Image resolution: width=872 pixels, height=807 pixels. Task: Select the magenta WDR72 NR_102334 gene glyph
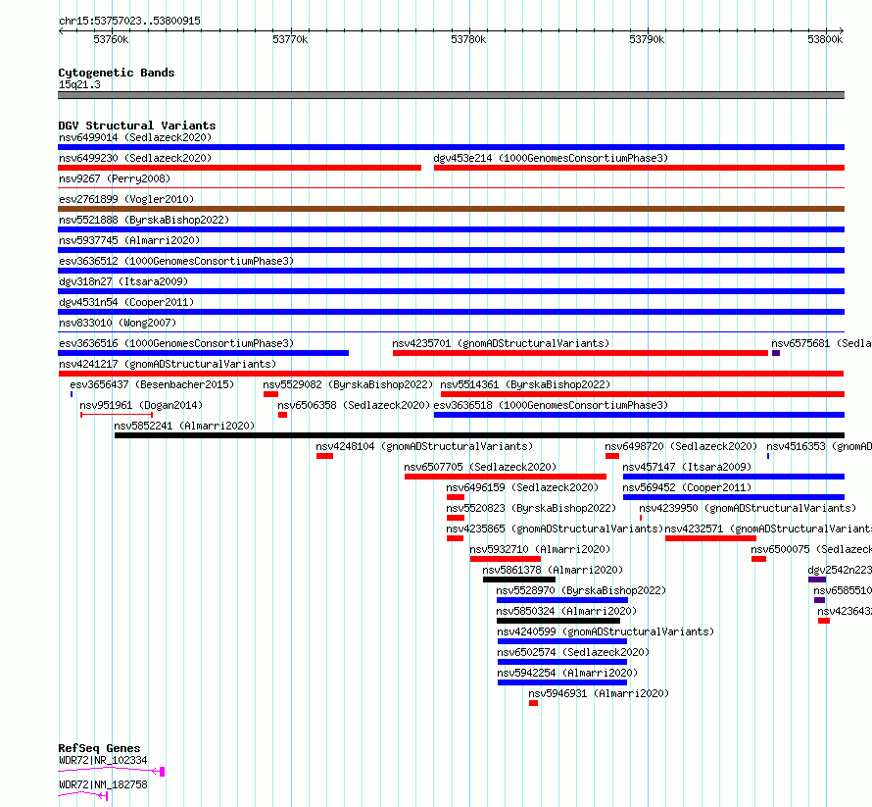point(112,771)
